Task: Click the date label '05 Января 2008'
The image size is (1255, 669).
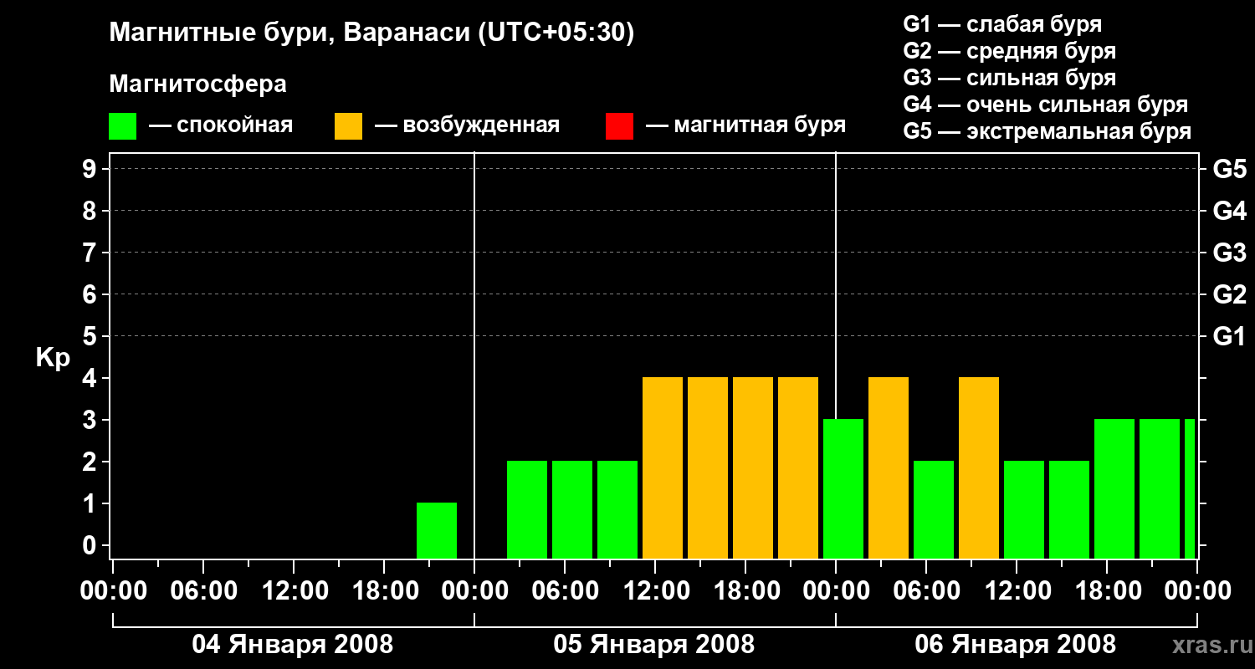Action: click(654, 645)
